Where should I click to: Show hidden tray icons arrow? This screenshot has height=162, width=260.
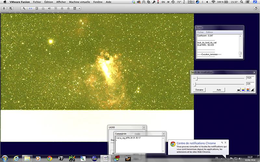[x=222, y=158]
